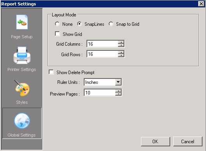
Task: Select the Printer Settings printer icon
Action: (22, 55)
